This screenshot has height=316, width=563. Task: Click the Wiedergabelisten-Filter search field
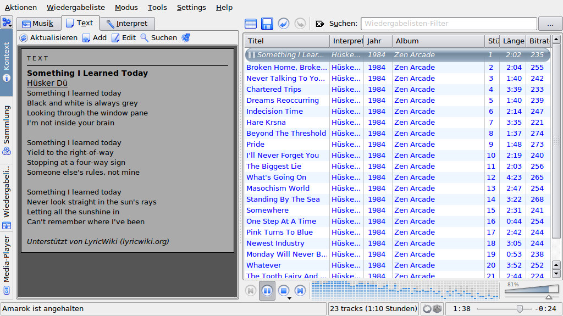(449, 24)
